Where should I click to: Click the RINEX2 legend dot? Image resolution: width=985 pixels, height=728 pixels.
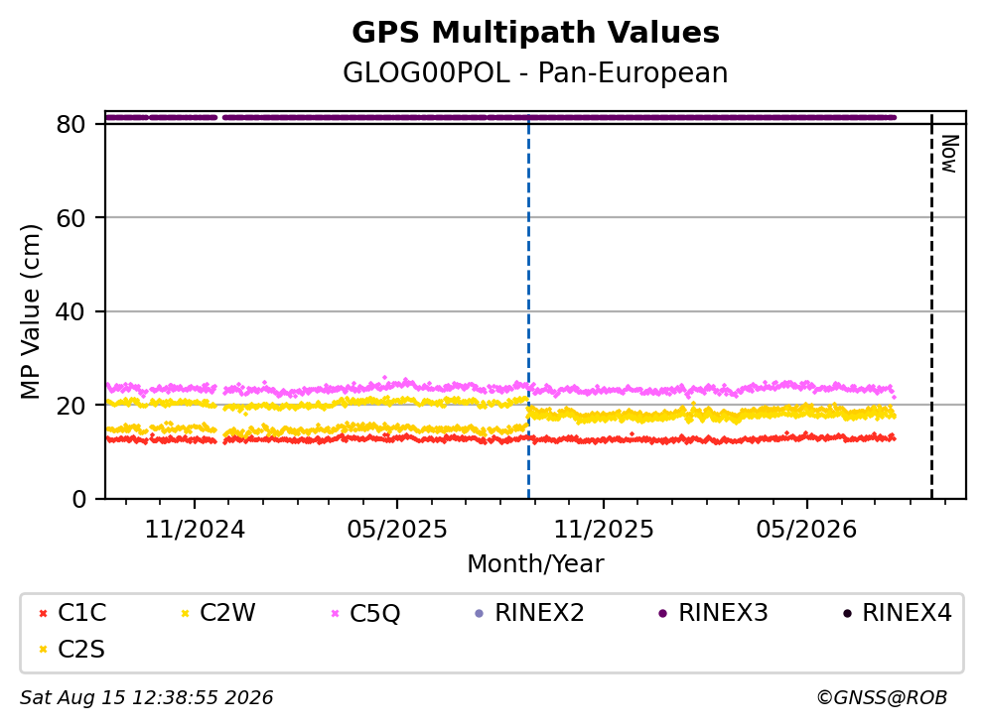480,613
